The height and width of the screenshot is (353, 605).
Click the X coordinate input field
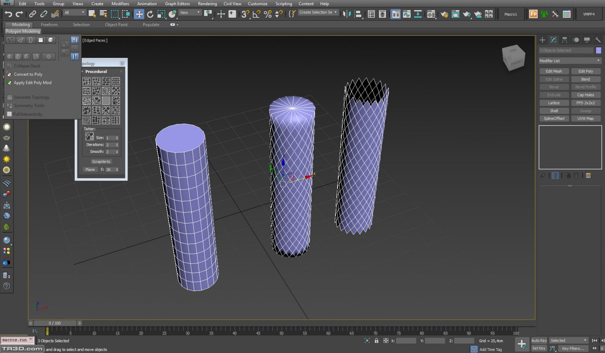(406, 341)
